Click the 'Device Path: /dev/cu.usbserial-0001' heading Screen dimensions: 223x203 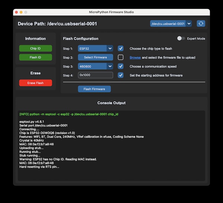point(57,24)
